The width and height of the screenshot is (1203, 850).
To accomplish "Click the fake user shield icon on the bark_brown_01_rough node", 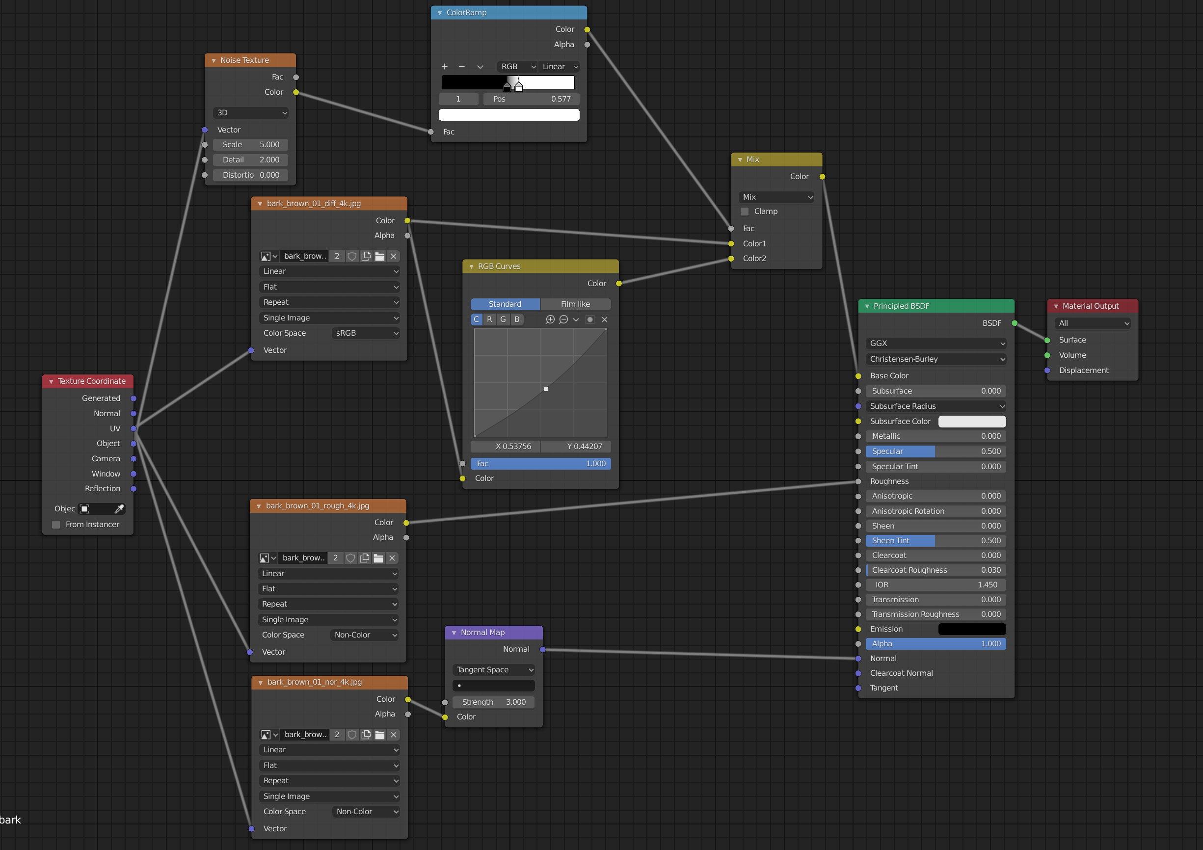I will 350,558.
